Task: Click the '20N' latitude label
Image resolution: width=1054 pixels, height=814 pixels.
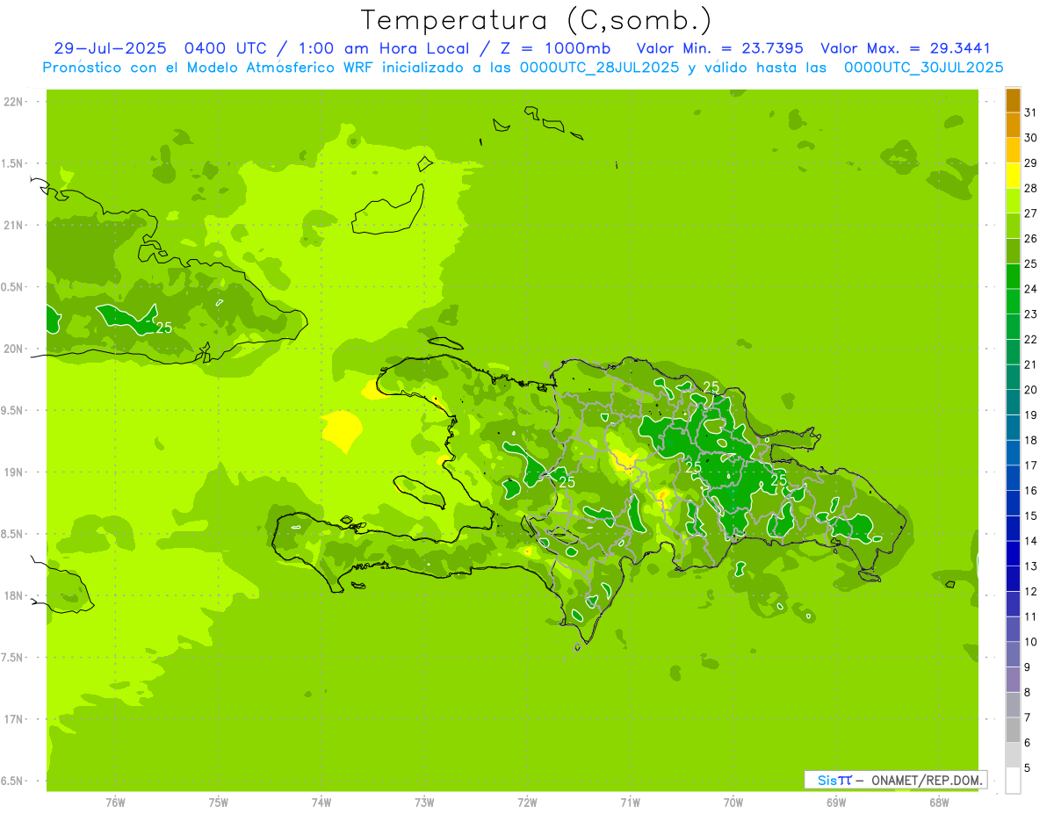Action: pos(12,349)
